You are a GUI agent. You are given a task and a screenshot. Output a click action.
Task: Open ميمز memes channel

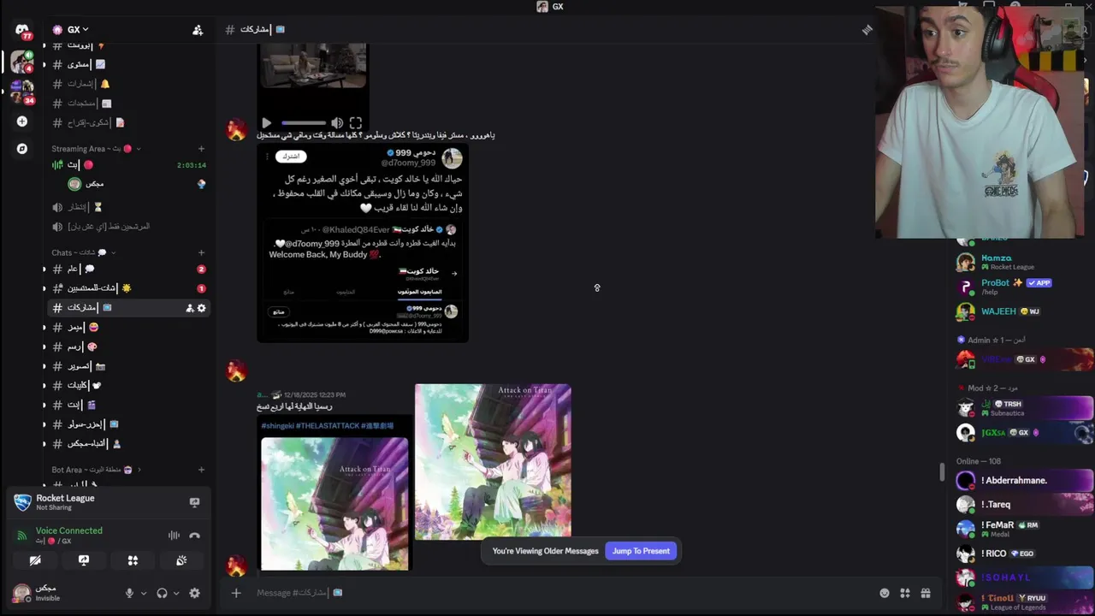tap(128, 328)
